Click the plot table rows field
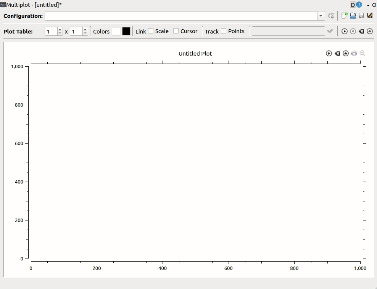The image size is (377, 289). [51, 32]
